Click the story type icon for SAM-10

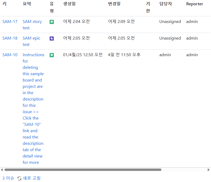pyautogui.click(x=52, y=55)
